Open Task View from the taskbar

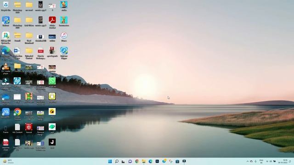point(123,161)
